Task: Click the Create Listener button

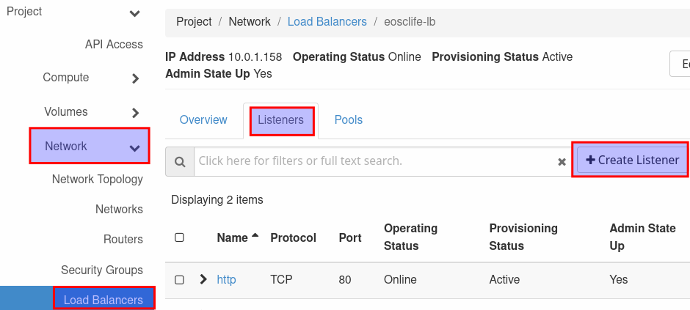Action: 632,160
